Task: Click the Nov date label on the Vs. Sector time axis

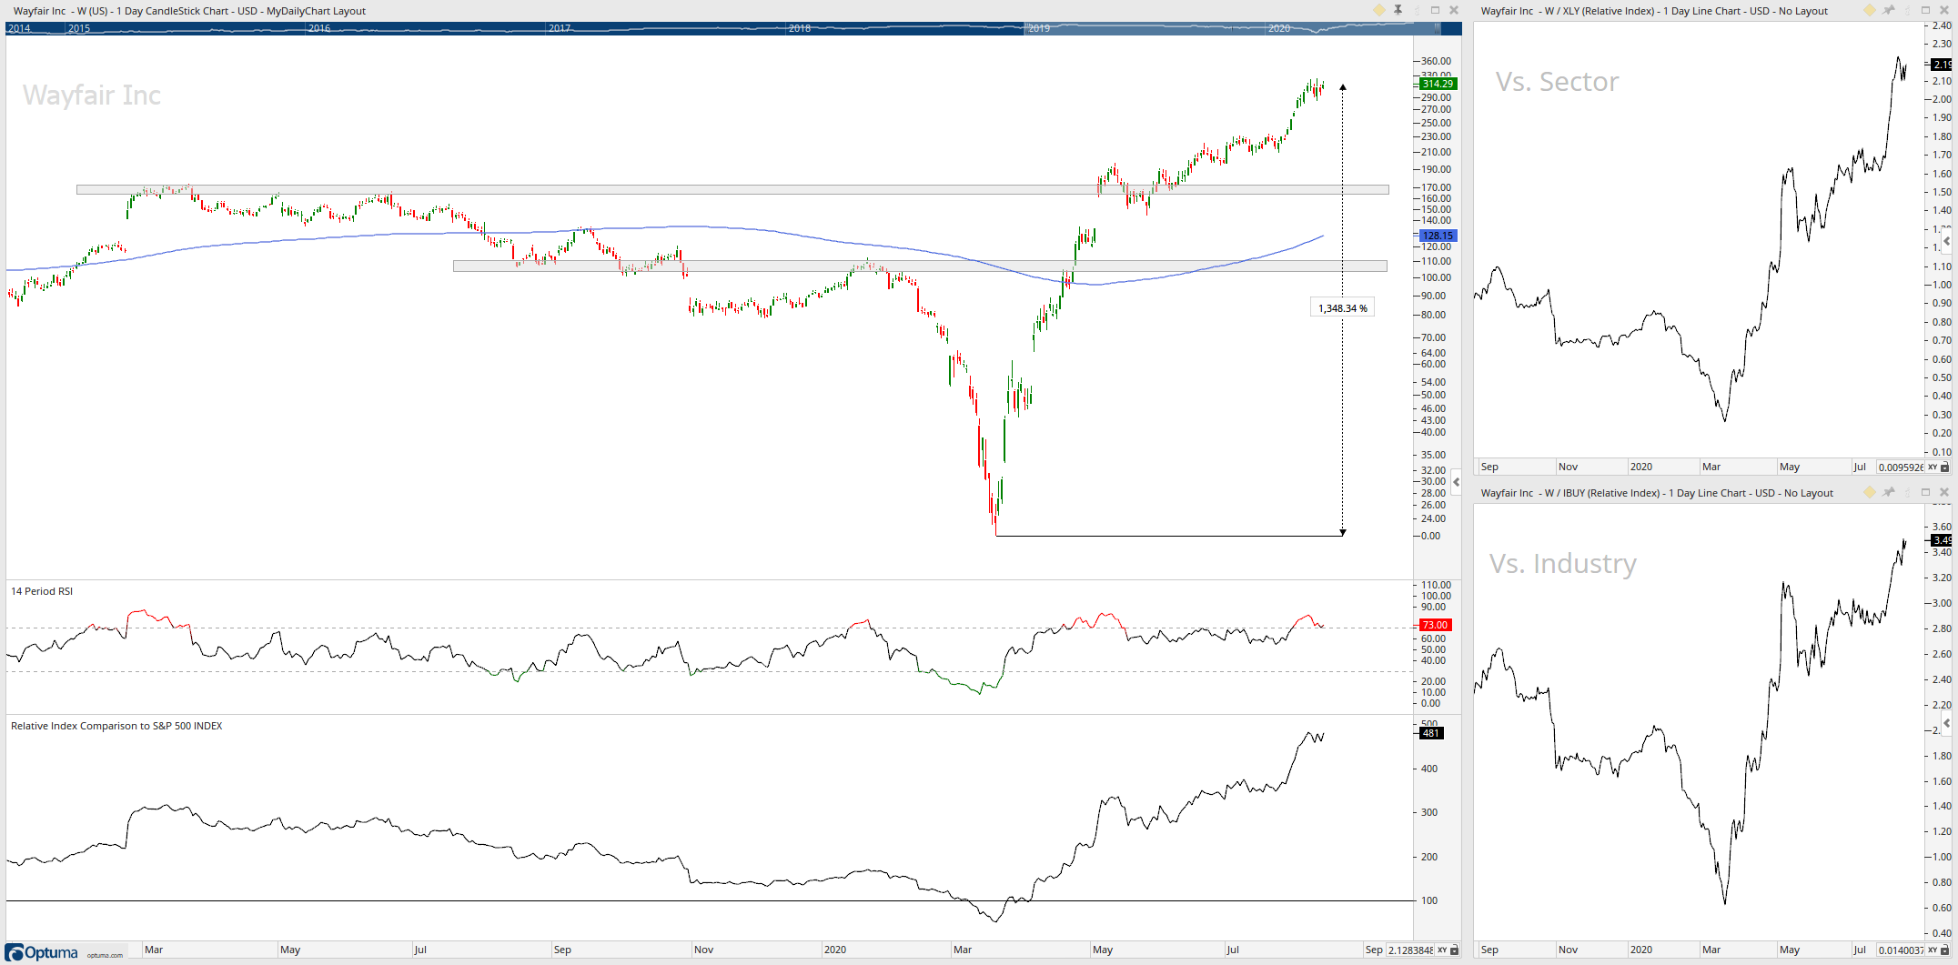Action: click(1569, 467)
